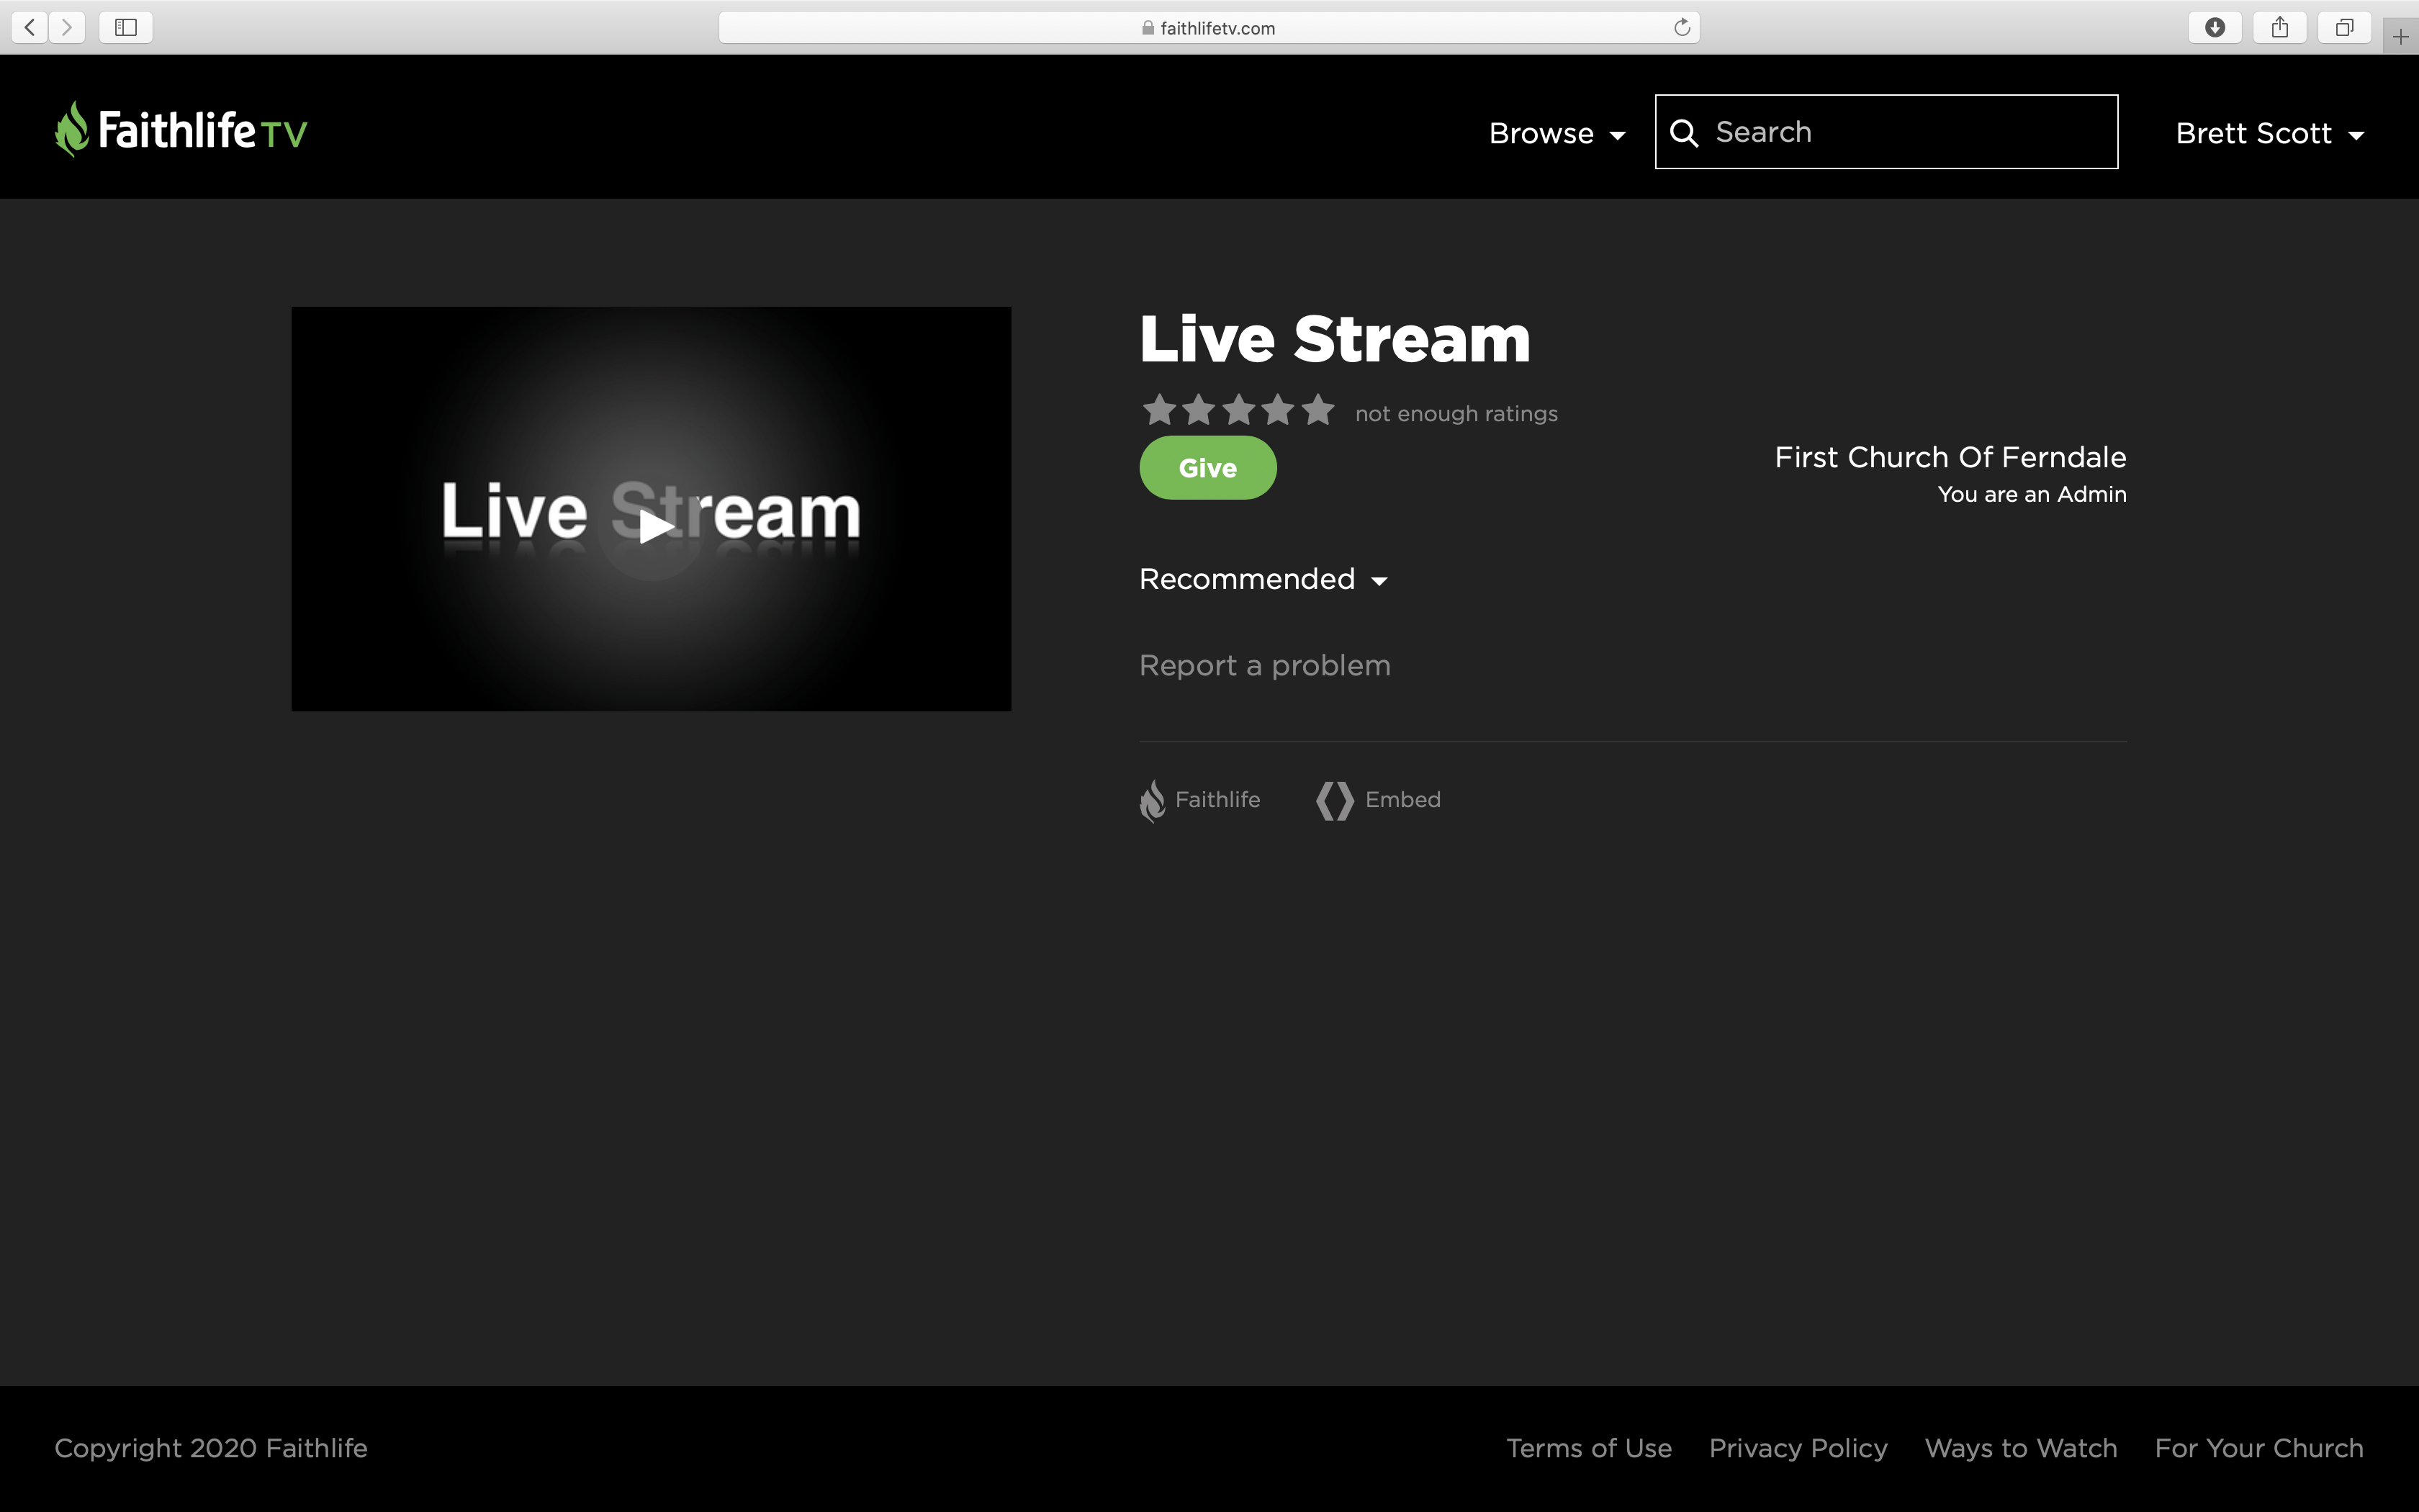
Task: Open Ways to Watch link
Action: point(2021,1448)
